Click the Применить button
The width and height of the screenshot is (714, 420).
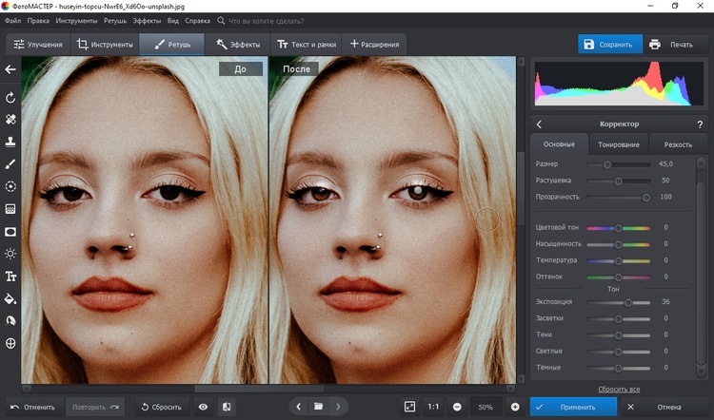(x=577, y=407)
